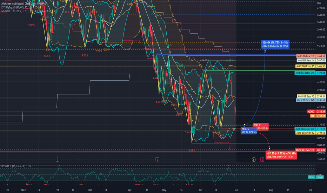The height and width of the screenshot is (193, 327).
Task: Click the GOOG last price label 2188.58
Action: [x=316, y=112]
